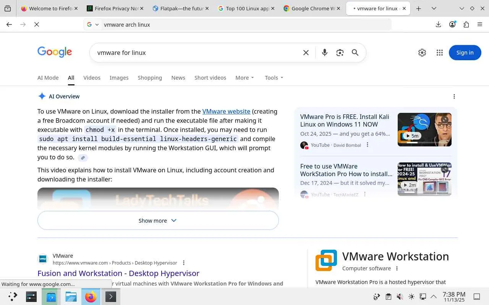The image size is (489, 305).
Task: Open three-dot menu beside 'Computer software'
Action: point(397,268)
